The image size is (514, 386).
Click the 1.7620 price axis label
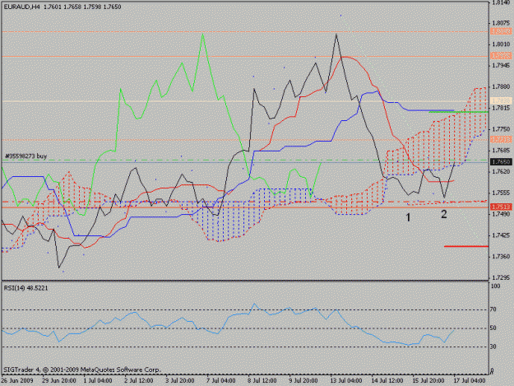pos(502,171)
